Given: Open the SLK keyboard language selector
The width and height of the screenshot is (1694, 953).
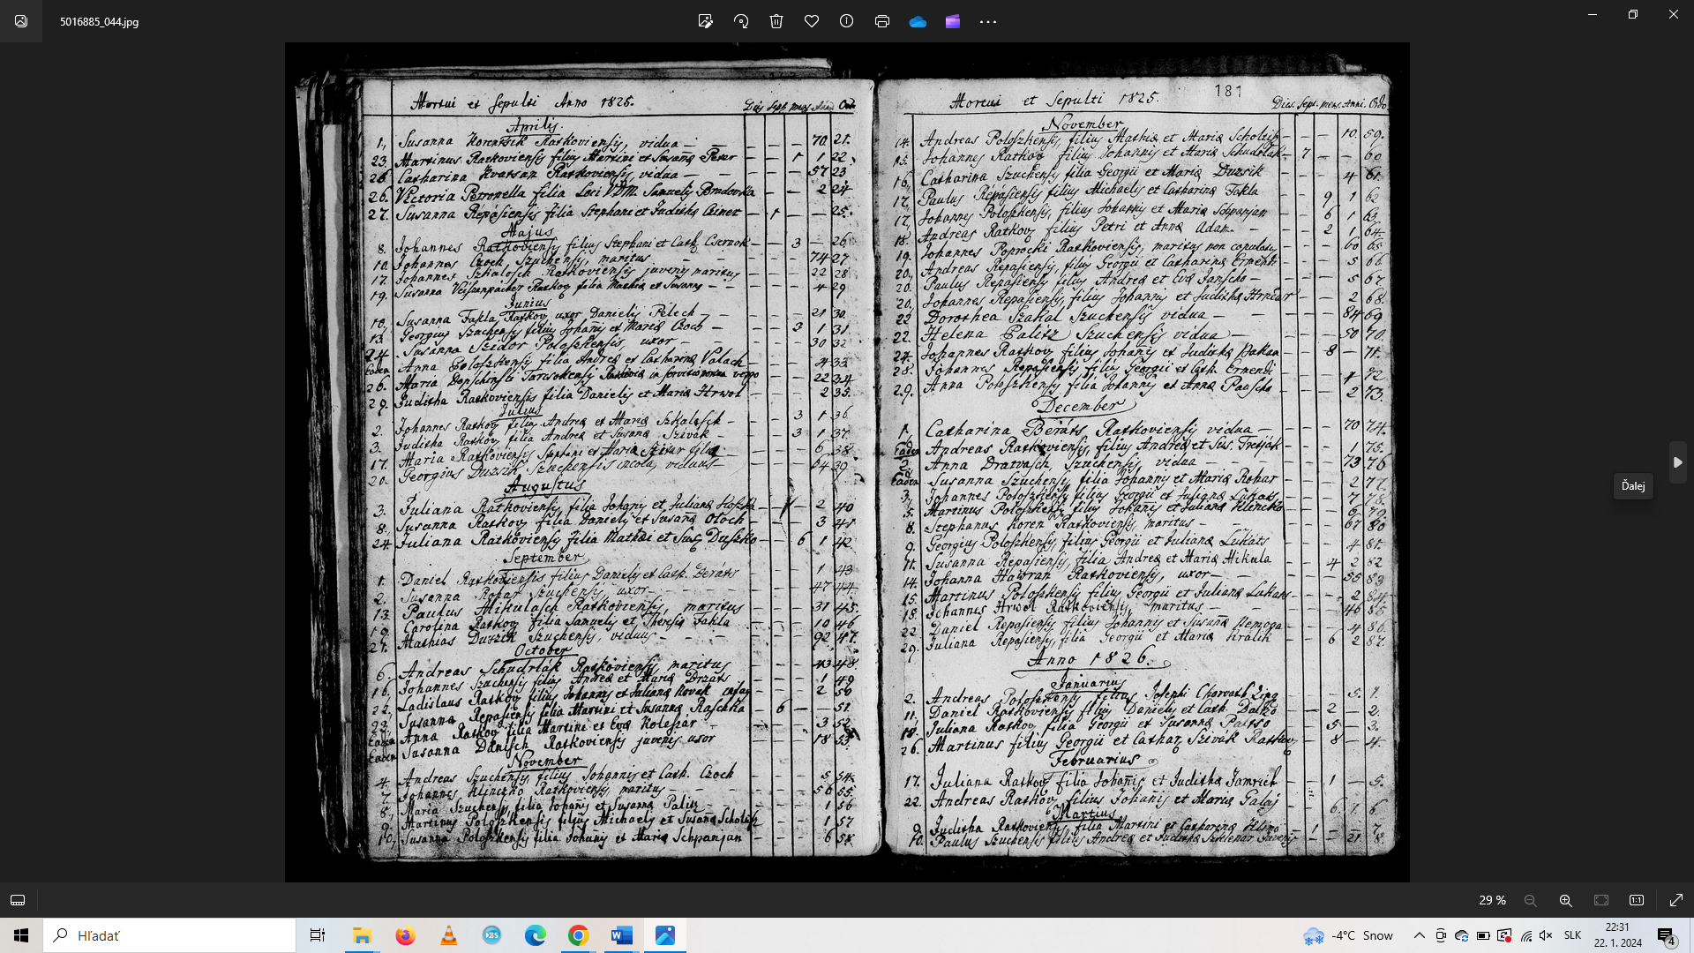Looking at the screenshot, I should click(1572, 935).
